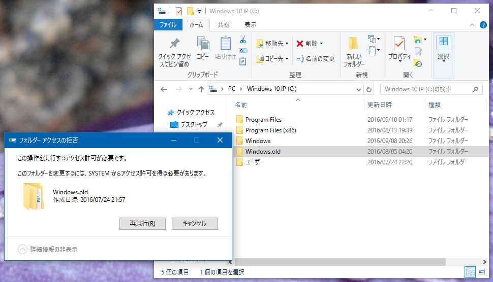The image size is (493, 282).
Task: Sort by Type (種類) column header
Action: pyautogui.click(x=435, y=105)
